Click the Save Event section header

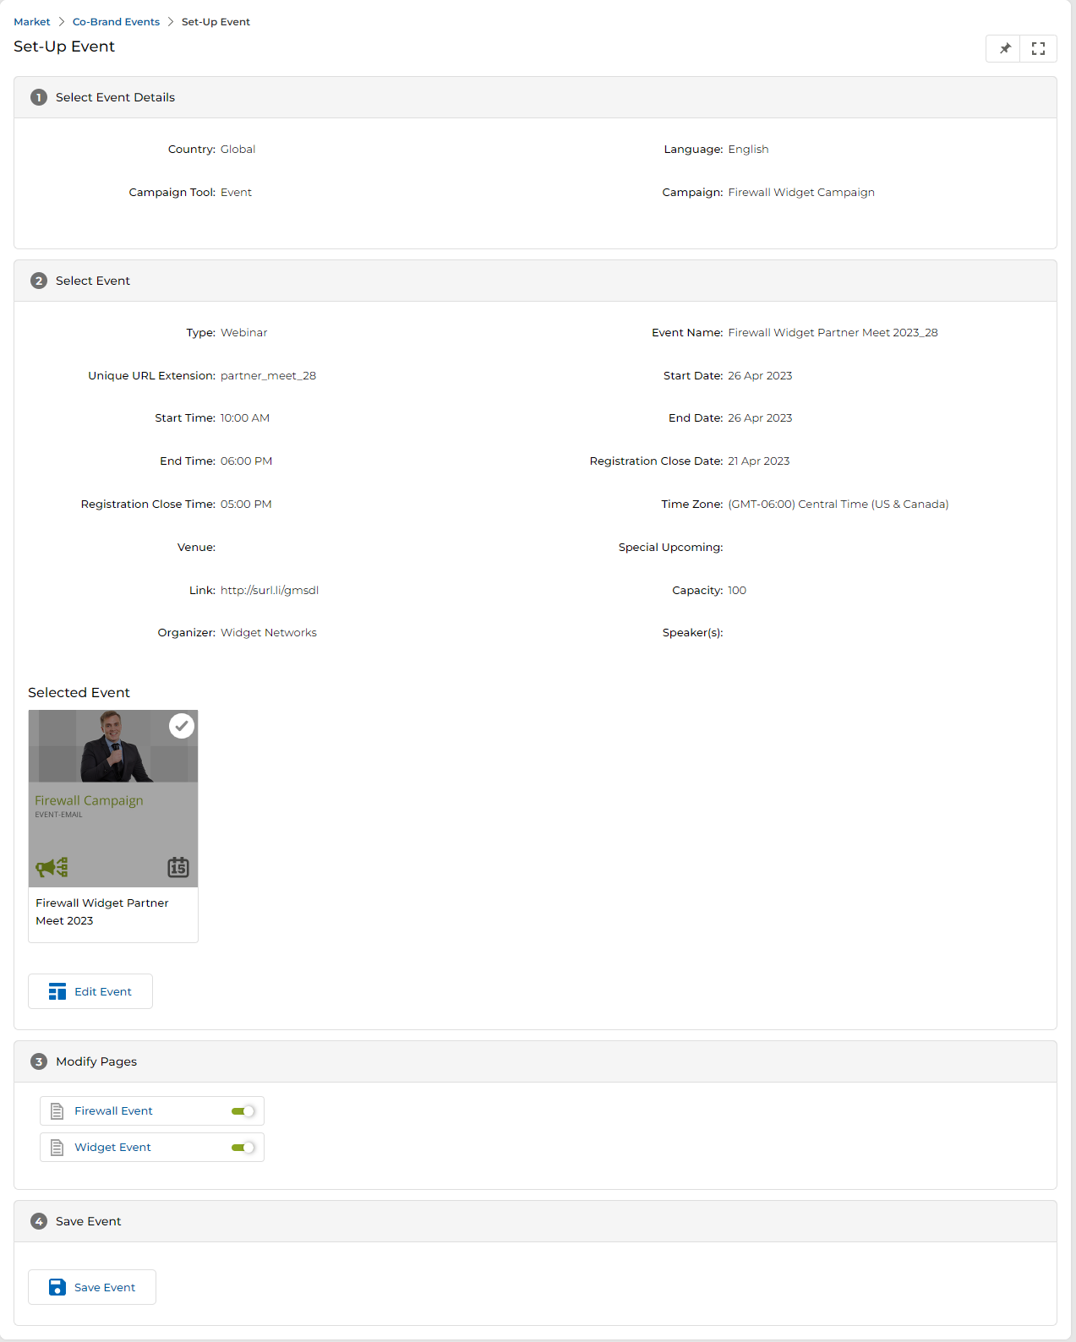pos(535,1221)
